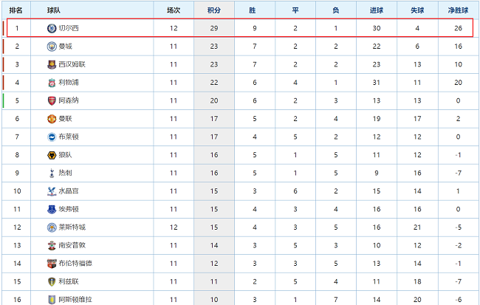Viewport: 480px width, 305px height.
Task: Click the Tottenham (热刺) crest icon
Action: coord(52,173)
